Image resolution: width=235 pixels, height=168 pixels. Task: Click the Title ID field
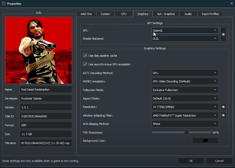click(x=46, y=116)
